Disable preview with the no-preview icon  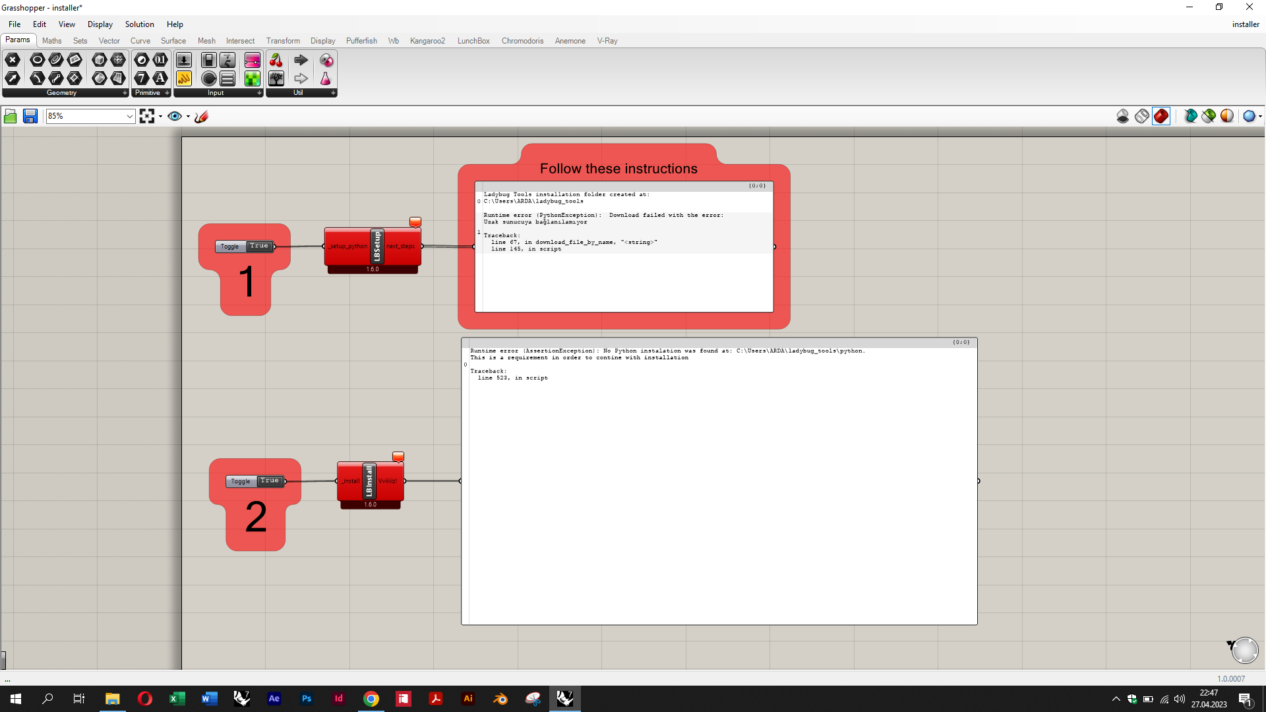click(1123, 116)
